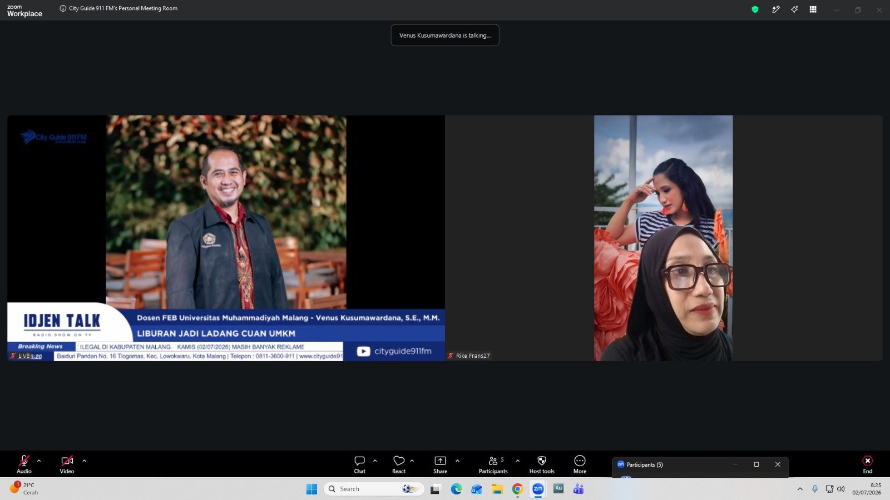Click meeting title Personal Meeting Room
This screenshot has width=890, height=500.
pyautogui.click(x=123, y=8)
